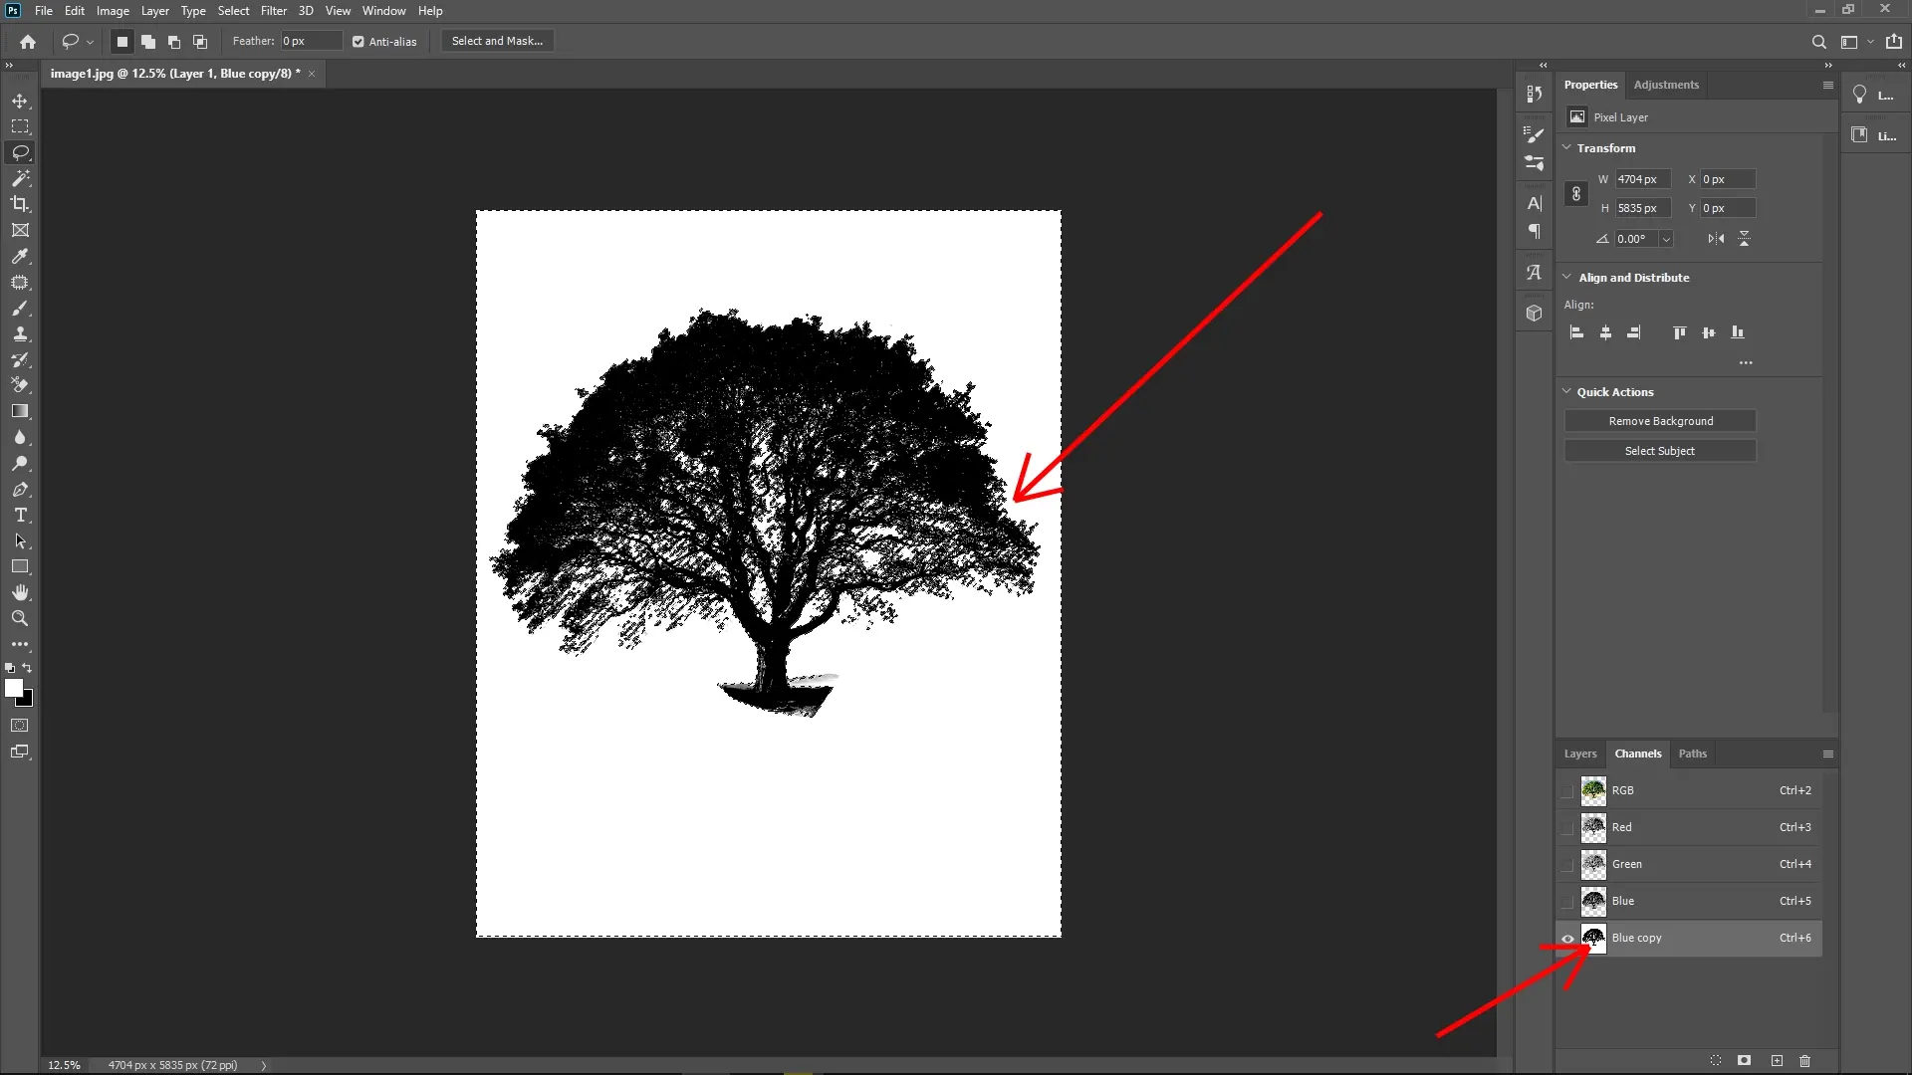Select the Crop tool
The height and width of the screenshot is (1075, 1912).
(x=20, y=204)
